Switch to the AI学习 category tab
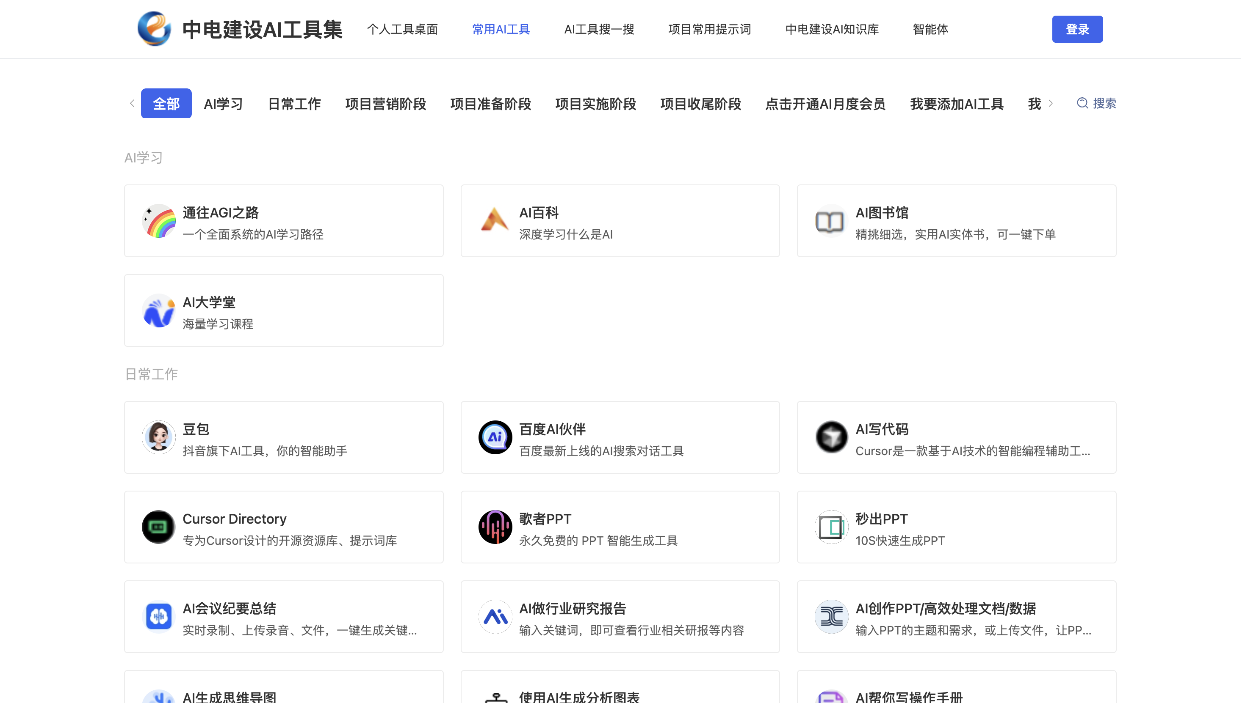The height and width of the screenshot is (703, 1245). [x=224, y=104]
